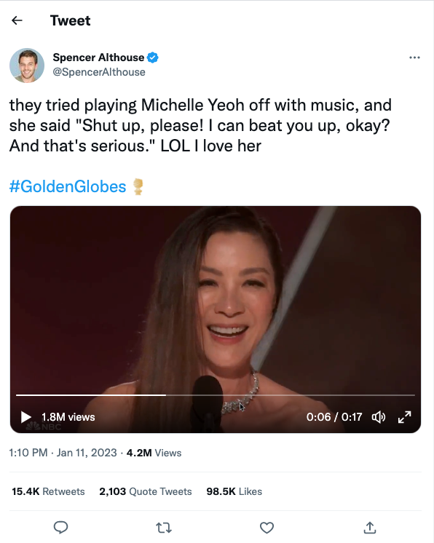This screenshot has width=434, height=543.
Task: Click the video frame of Michelle Yeoh
Action: click(215, 298)
